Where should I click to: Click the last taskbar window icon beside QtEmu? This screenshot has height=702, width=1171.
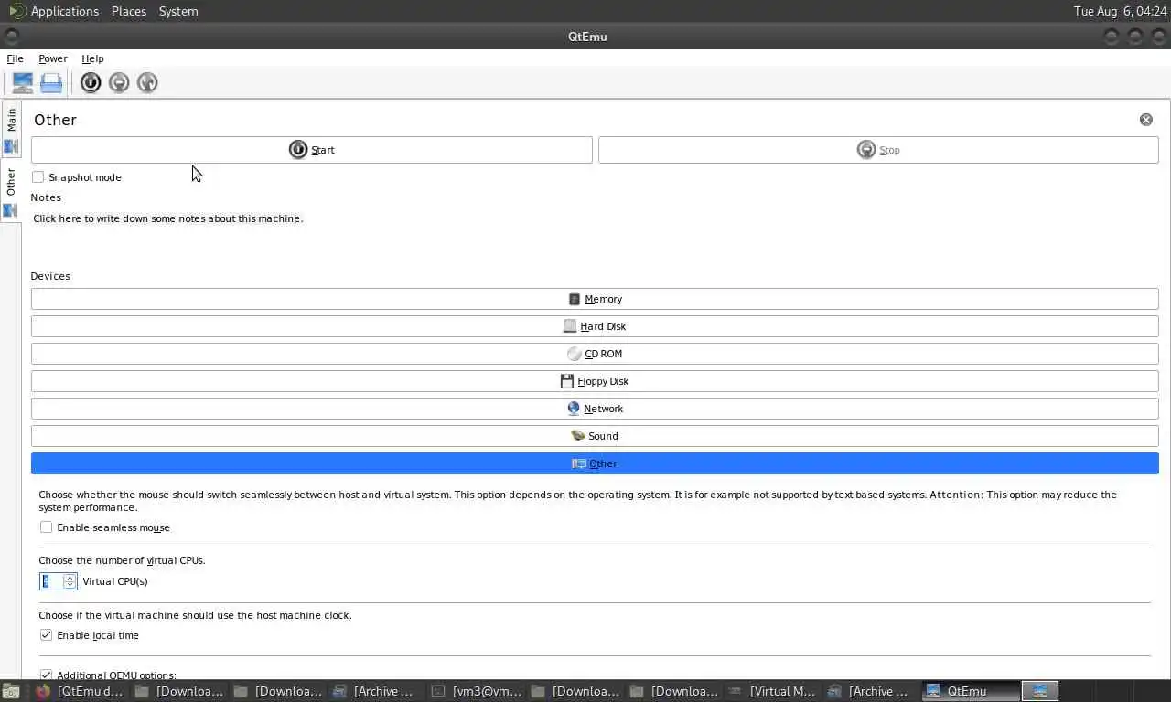1040,691
